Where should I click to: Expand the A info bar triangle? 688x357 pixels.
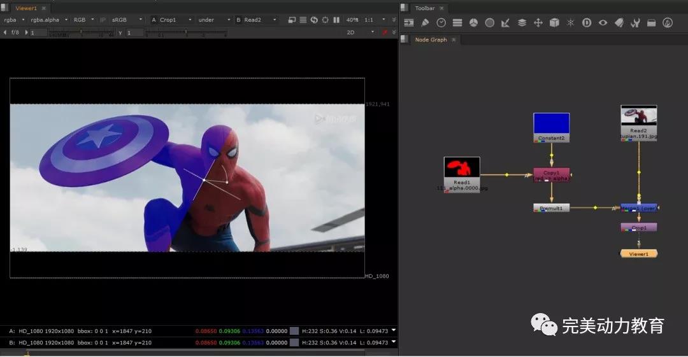[x=394, y=330]
